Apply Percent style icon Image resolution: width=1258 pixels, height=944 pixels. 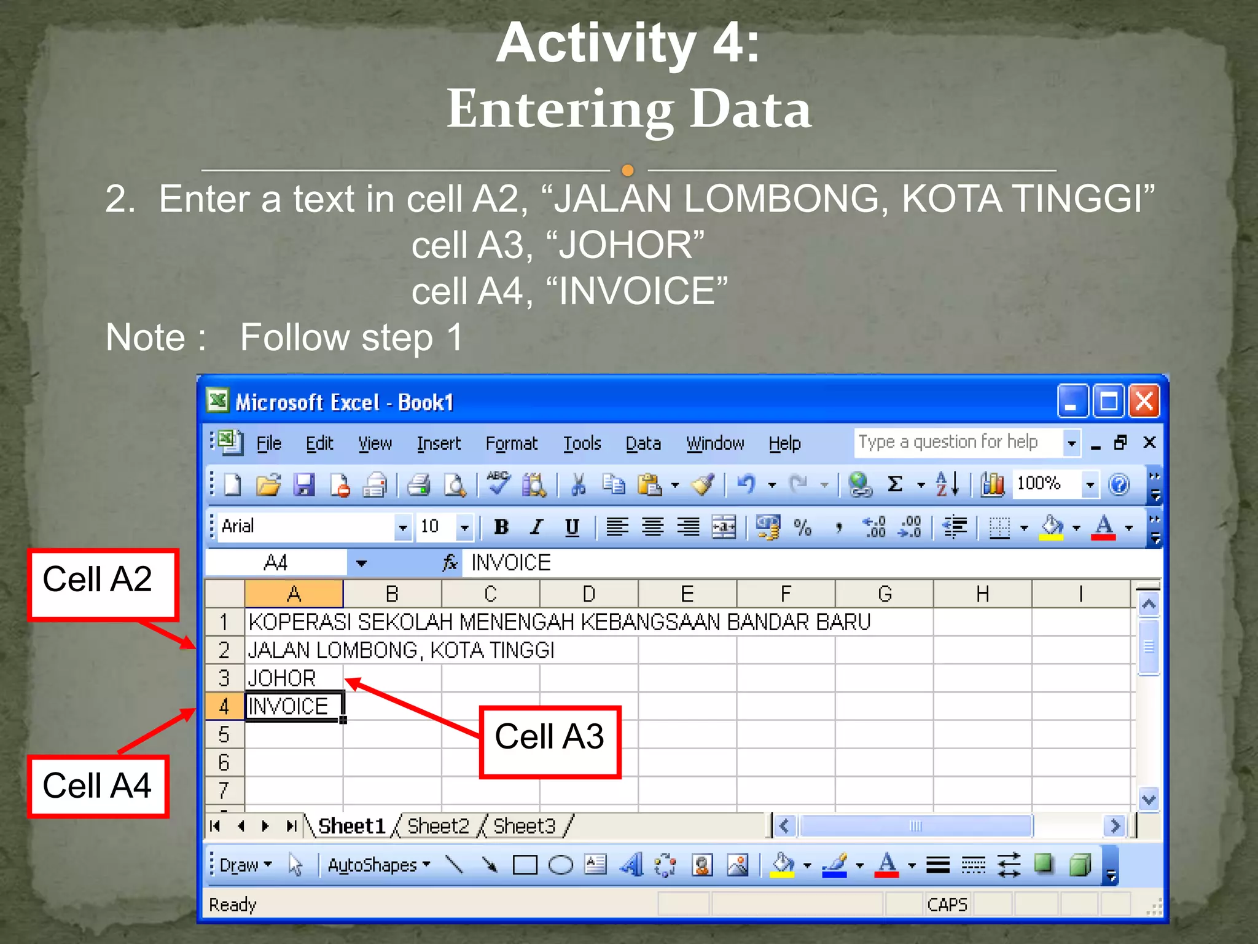tap(803, 527)
